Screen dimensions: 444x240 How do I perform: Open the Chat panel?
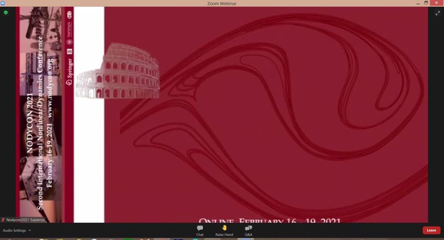point(200,231)
